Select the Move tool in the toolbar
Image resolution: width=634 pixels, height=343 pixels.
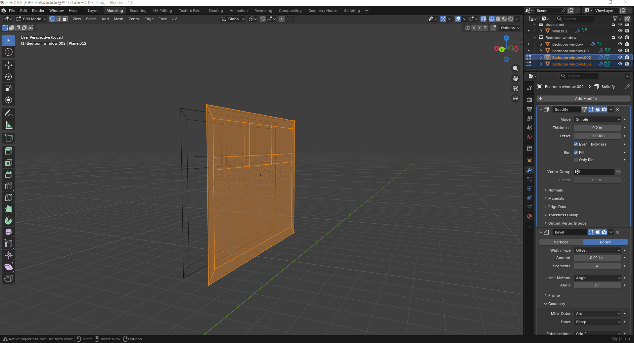9,65
